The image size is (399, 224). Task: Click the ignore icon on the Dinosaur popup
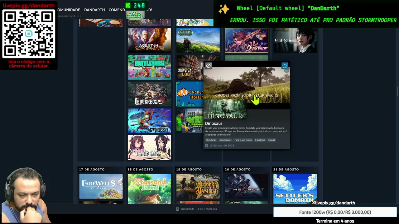208,66
